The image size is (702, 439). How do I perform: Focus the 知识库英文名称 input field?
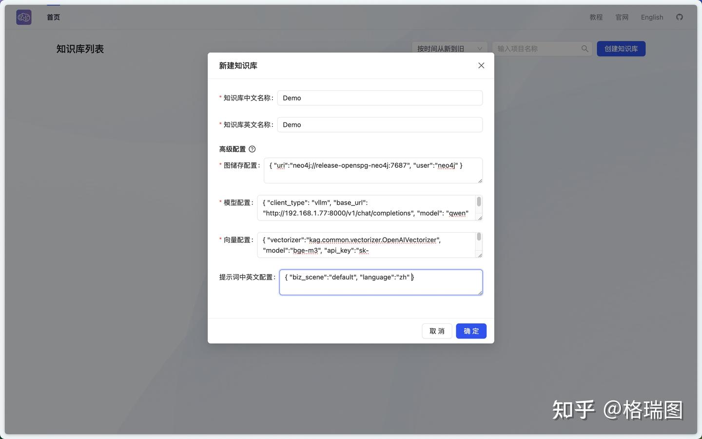tap(380, 125)
